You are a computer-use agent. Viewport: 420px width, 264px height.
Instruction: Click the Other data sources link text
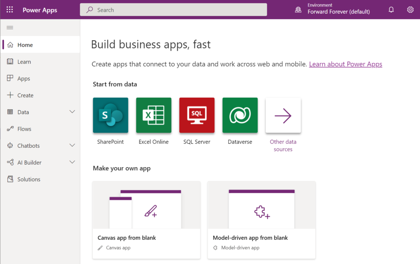283,145
